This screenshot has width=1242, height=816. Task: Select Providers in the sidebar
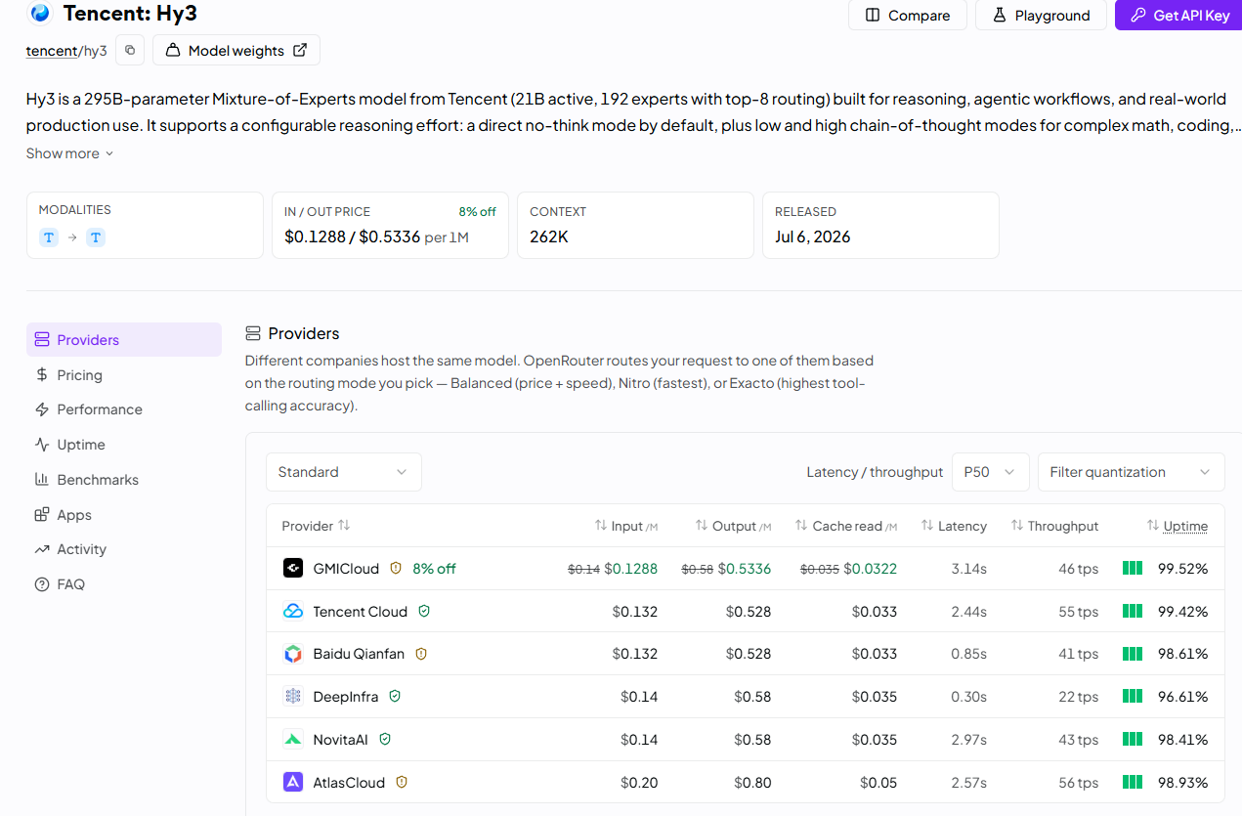124,340
